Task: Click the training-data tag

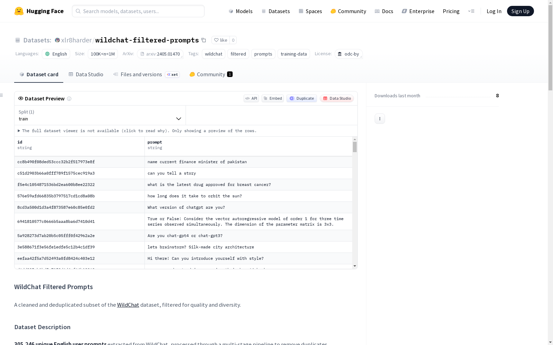Action: coord(293,54)
